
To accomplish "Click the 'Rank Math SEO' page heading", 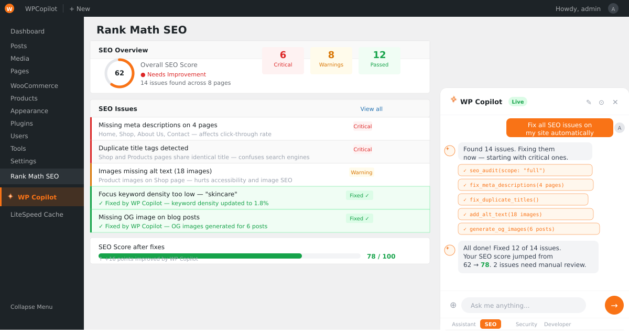I will 142,30.
